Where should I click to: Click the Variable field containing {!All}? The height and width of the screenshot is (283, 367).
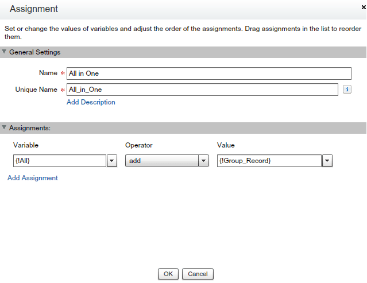[x=59, y=161]
